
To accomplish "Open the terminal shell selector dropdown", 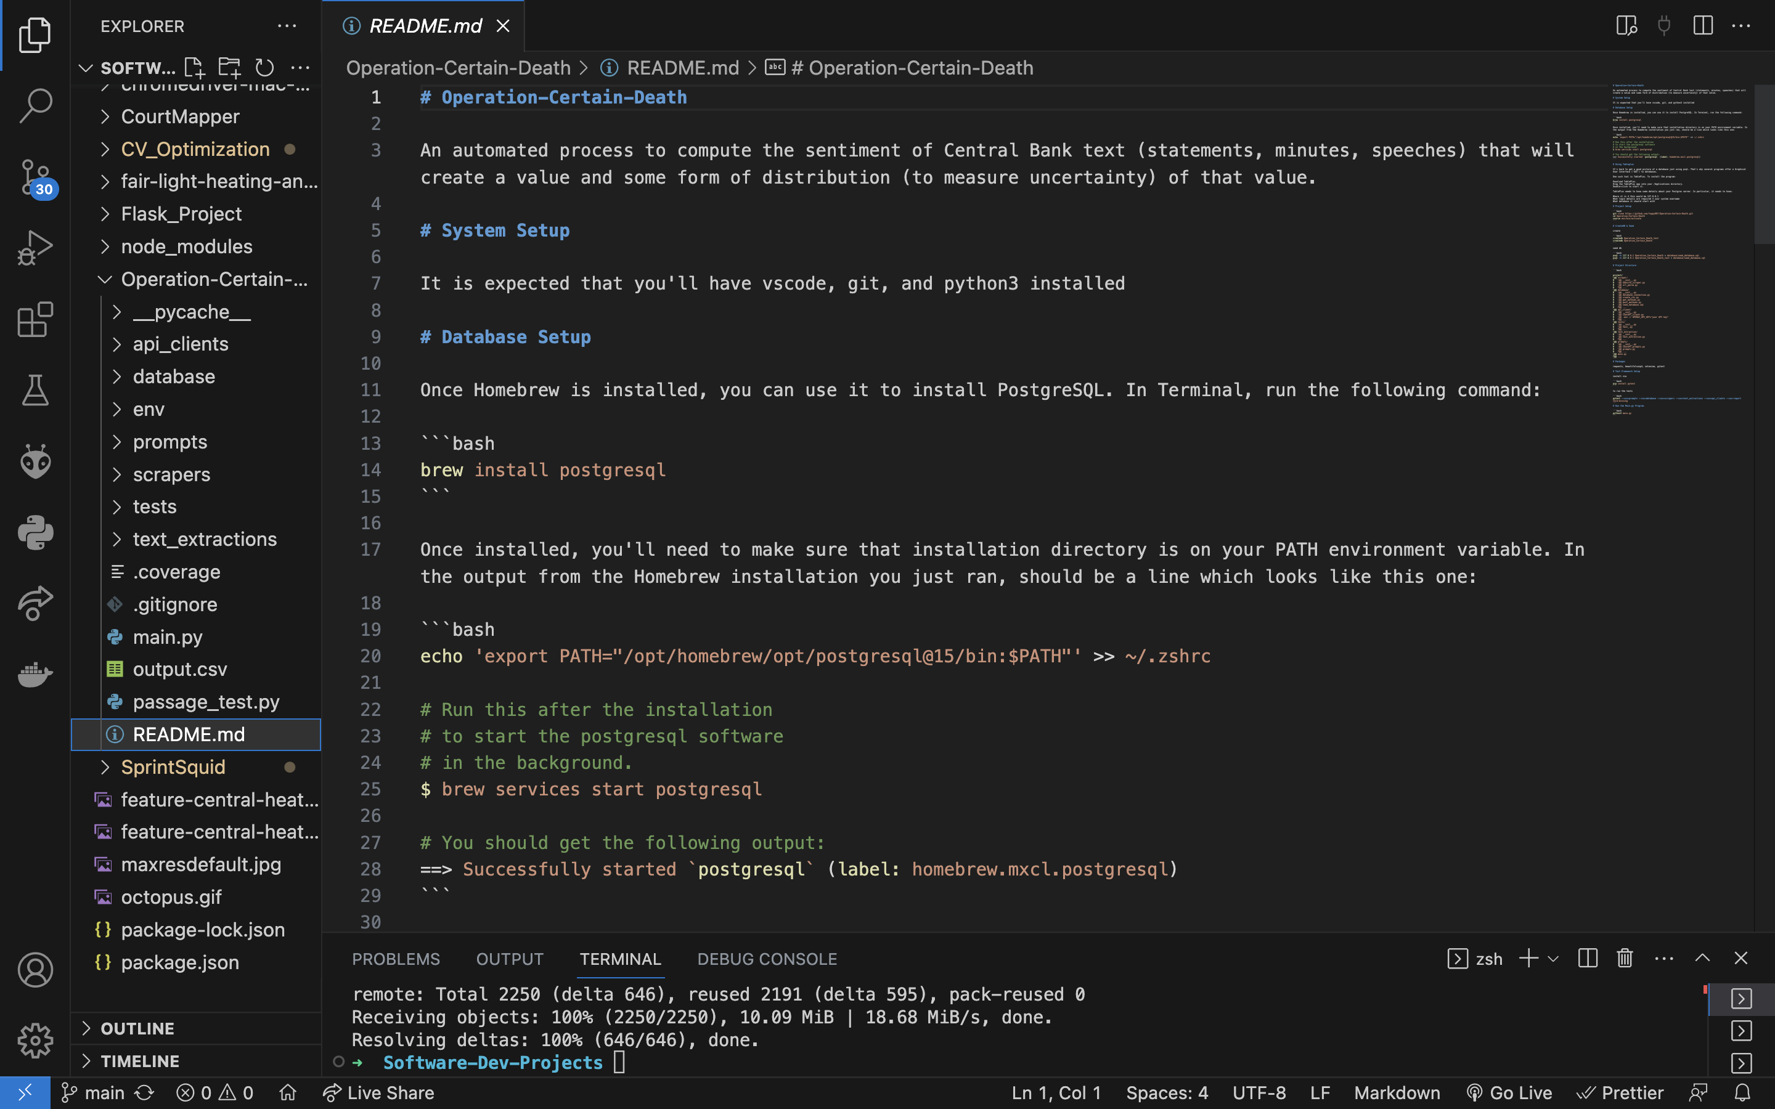I will click(1553, 959).
